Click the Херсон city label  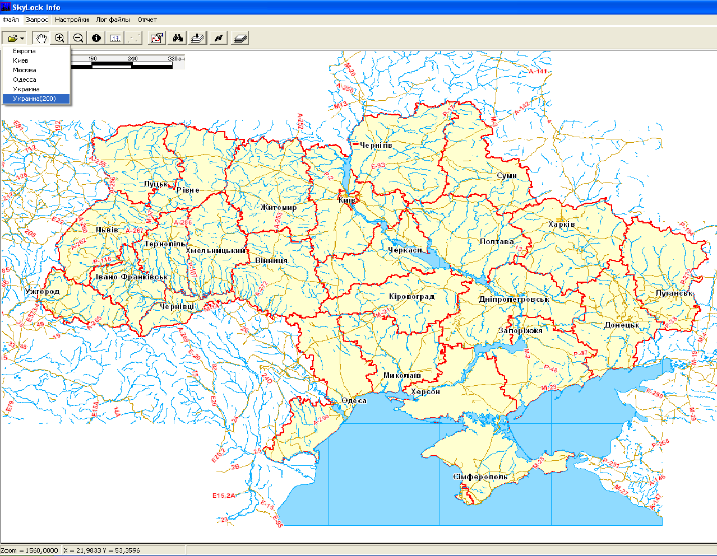425,391
